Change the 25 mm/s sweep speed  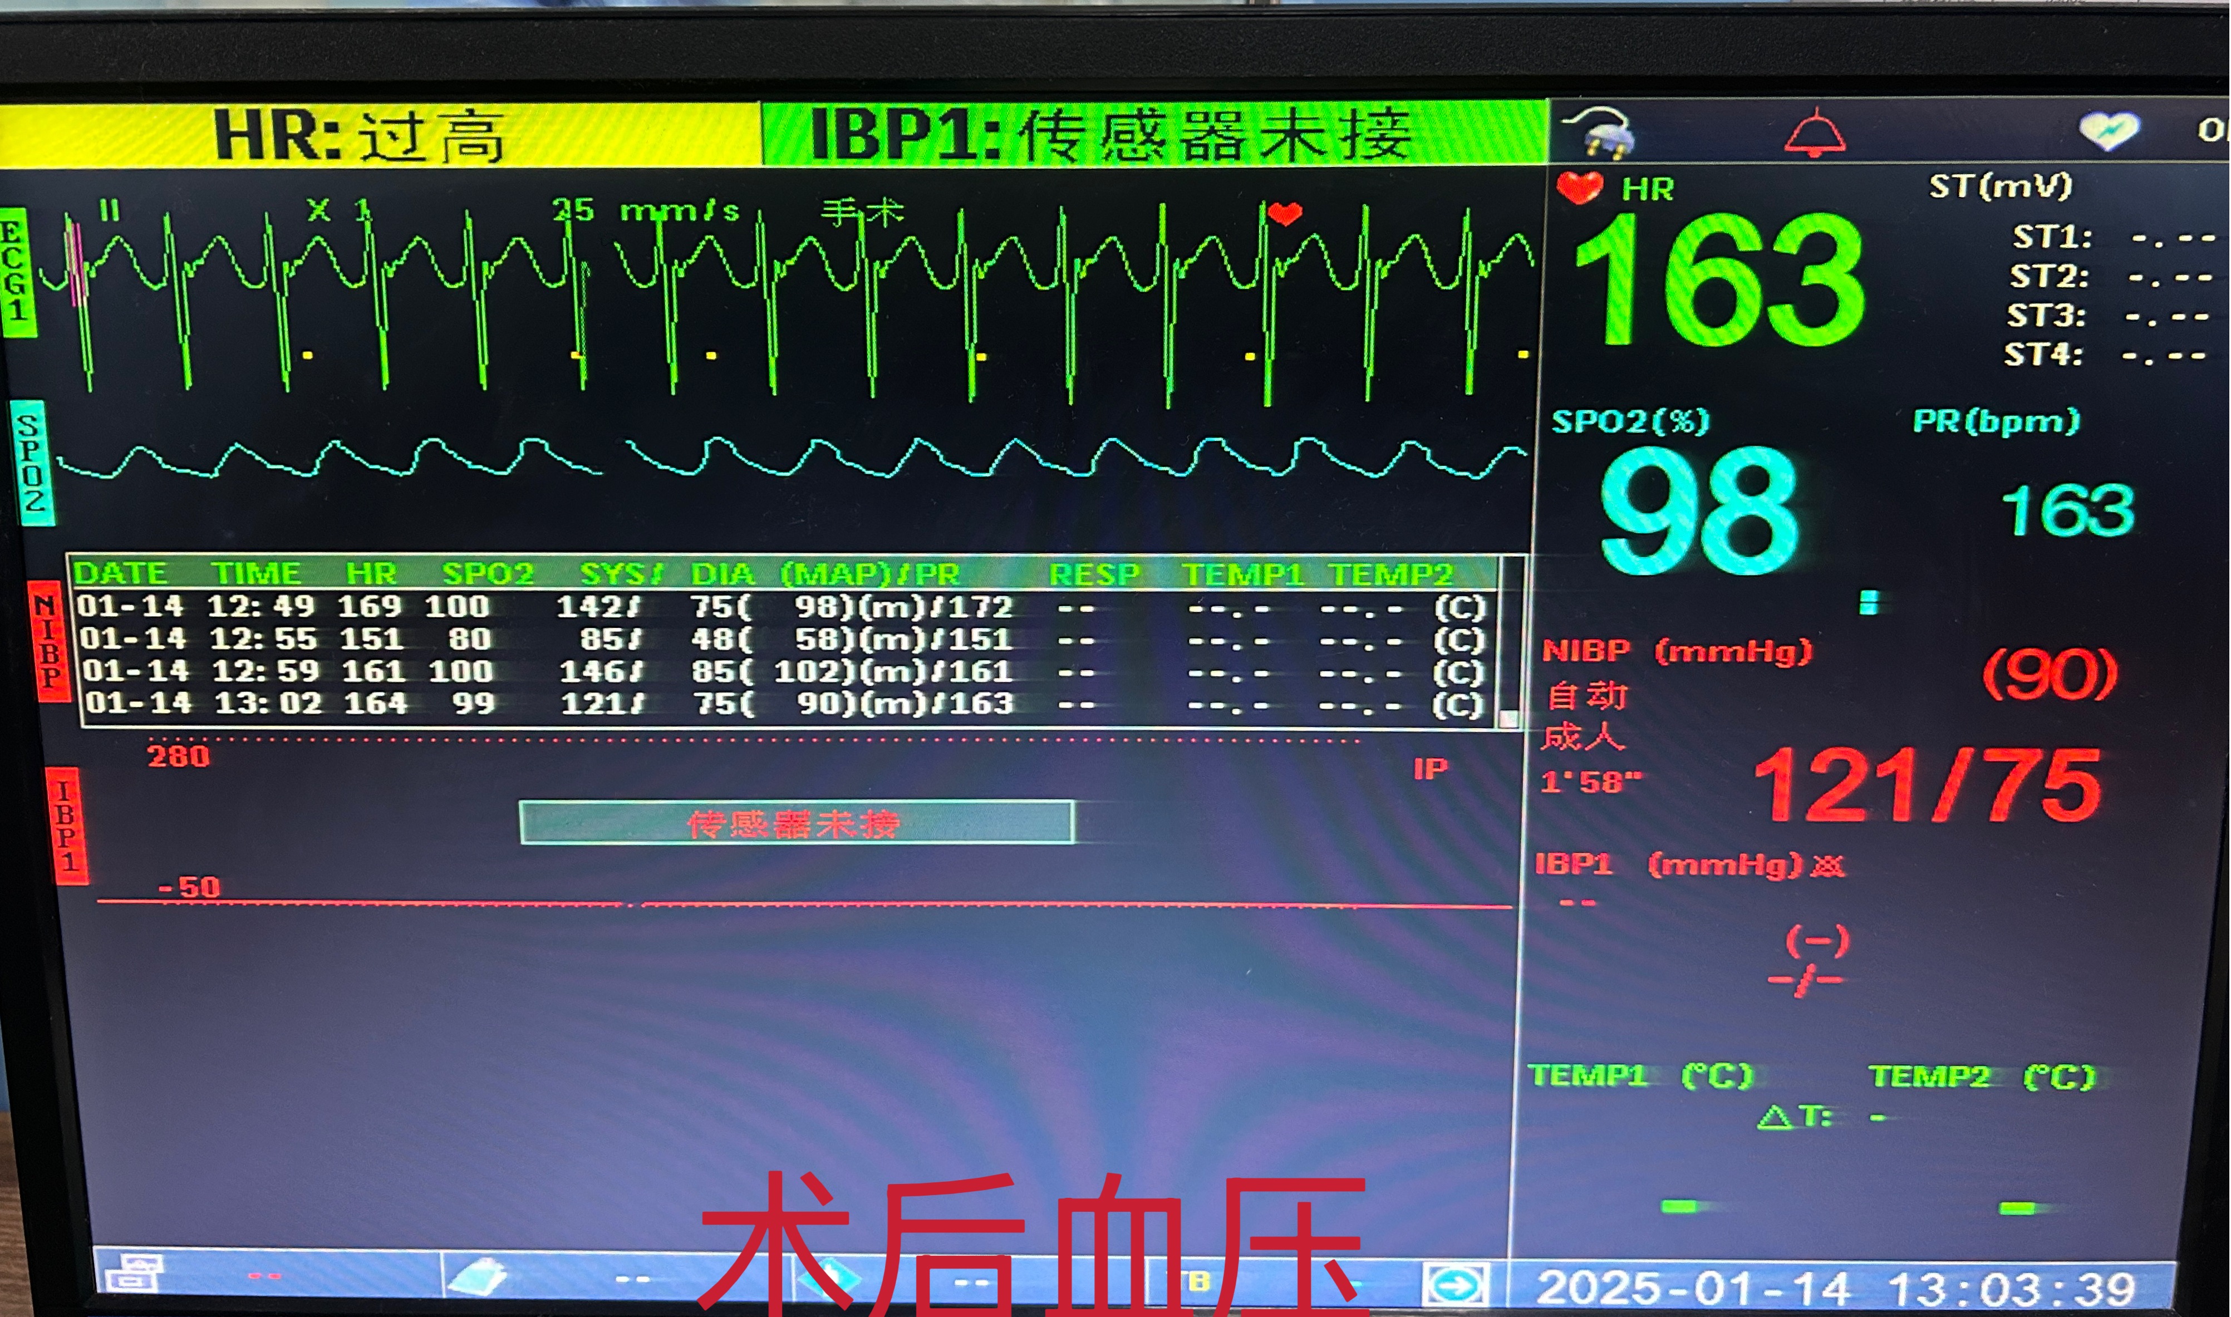pyautogui.click(x=645, y=211)
